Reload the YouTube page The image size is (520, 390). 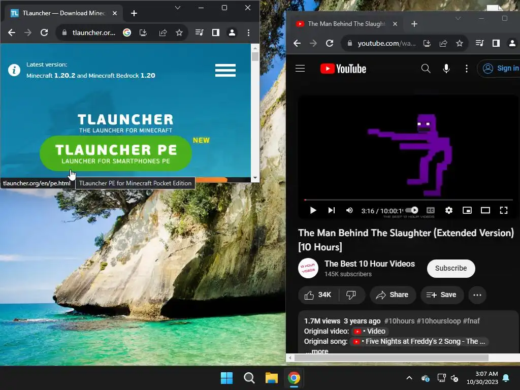(330, 43)
